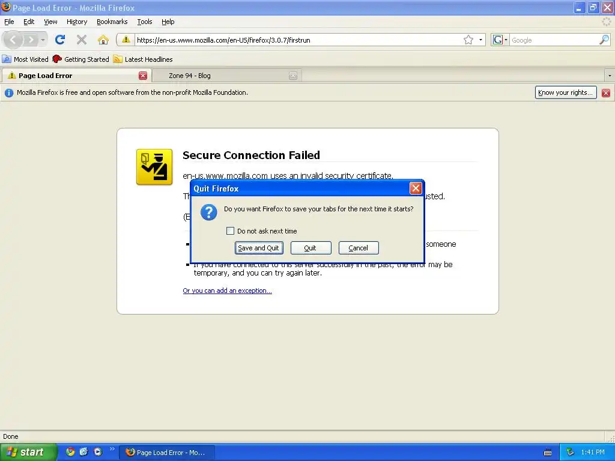Open the Getting Started bookmark
Viewport: 615px width, 461px height.
click(x=81, y=59)
